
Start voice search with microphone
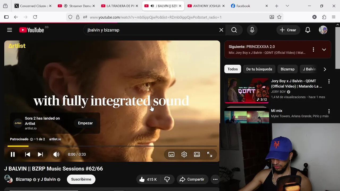pos(252,30)
